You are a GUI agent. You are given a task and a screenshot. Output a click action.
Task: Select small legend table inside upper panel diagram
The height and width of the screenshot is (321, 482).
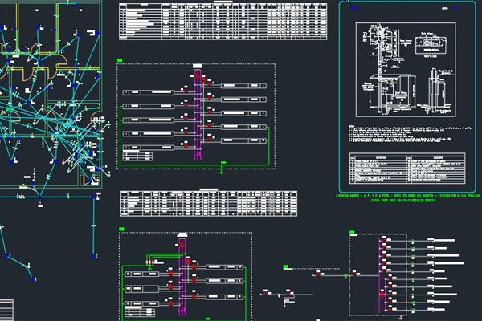click(137, 156)
